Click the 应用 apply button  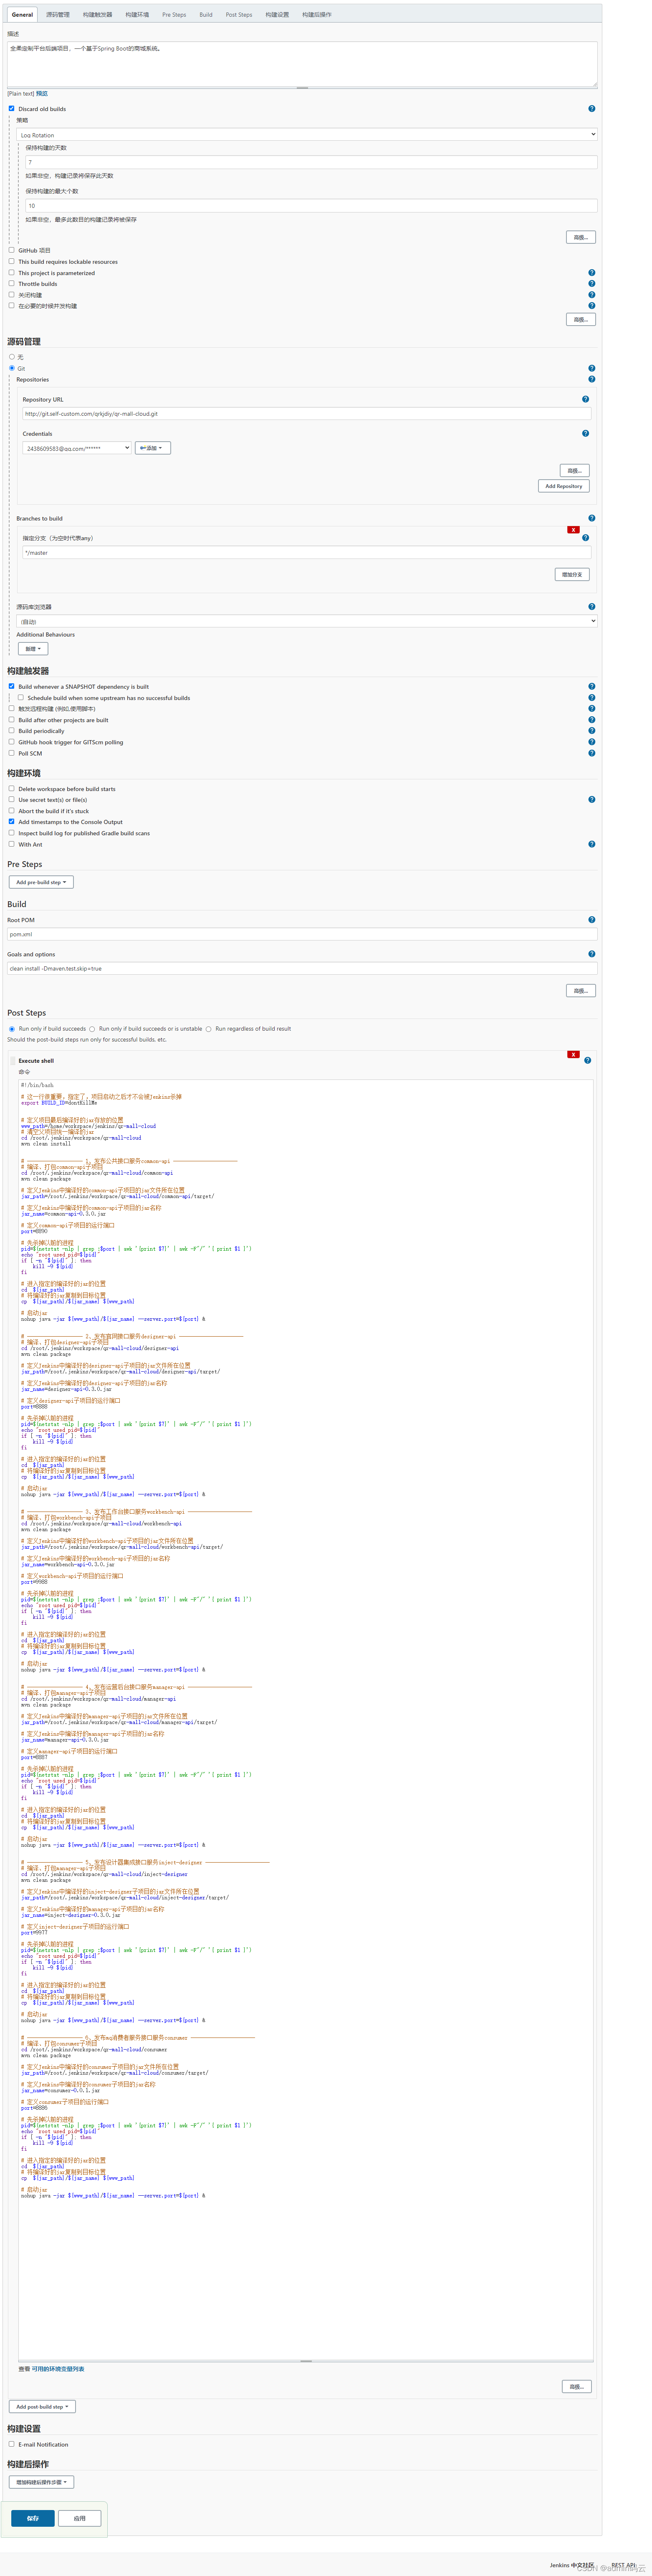click(x=80, y=2518)
